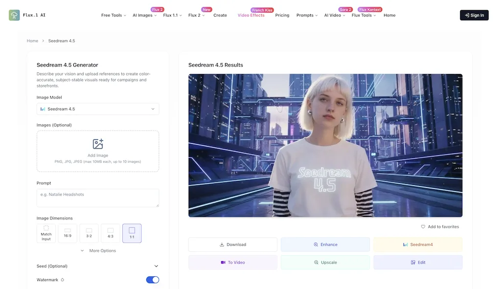Viewport: 501px width, 289px height.
Task: Select the Upscale zoom icon
Action: (x=315, y=262)
